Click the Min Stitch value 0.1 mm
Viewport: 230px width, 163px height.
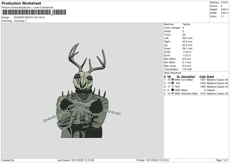point(187,62)
